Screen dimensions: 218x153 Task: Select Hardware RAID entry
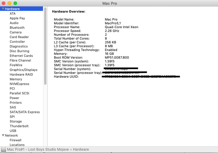tap(21, 74)
